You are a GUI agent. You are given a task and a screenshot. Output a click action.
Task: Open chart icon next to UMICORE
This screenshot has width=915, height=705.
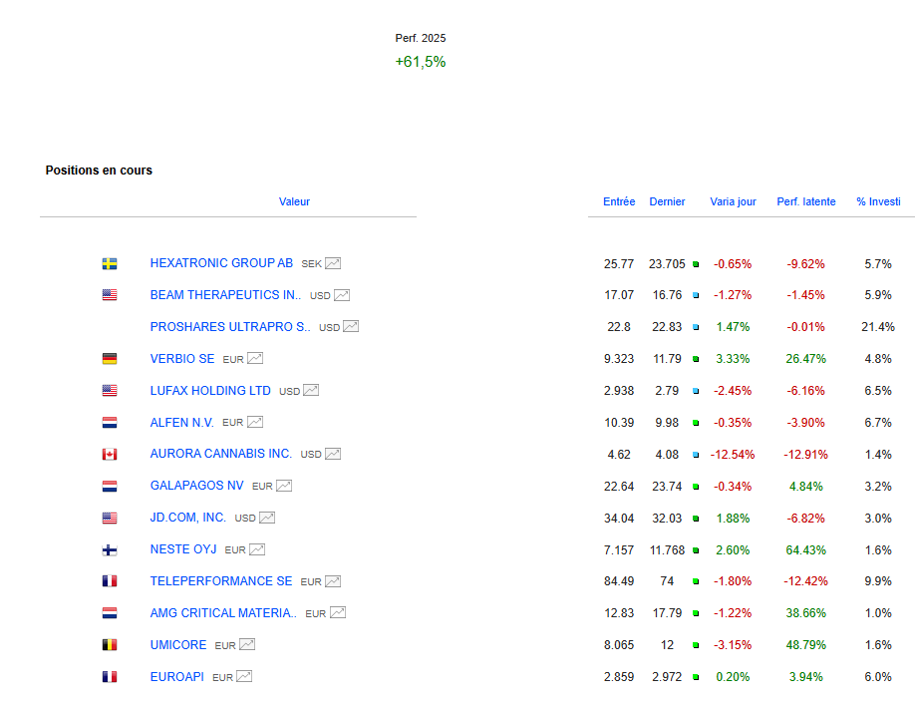pyautogui.click(x=247, y=645)
